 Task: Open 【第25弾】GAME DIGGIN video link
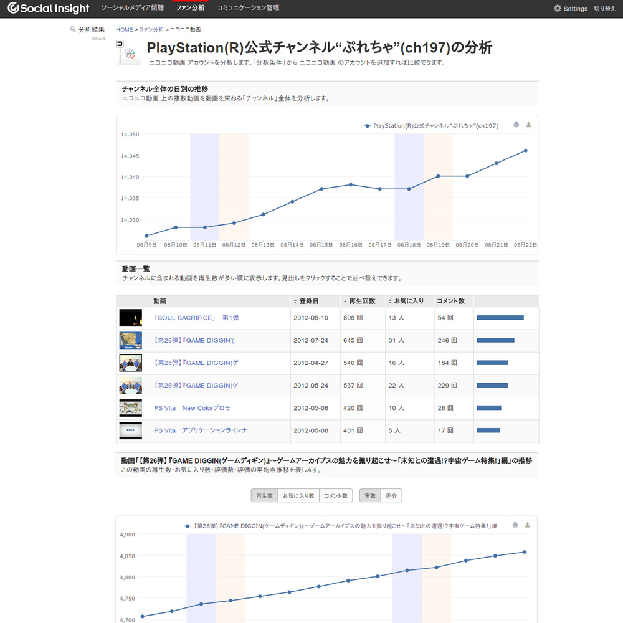pos(196,363)
